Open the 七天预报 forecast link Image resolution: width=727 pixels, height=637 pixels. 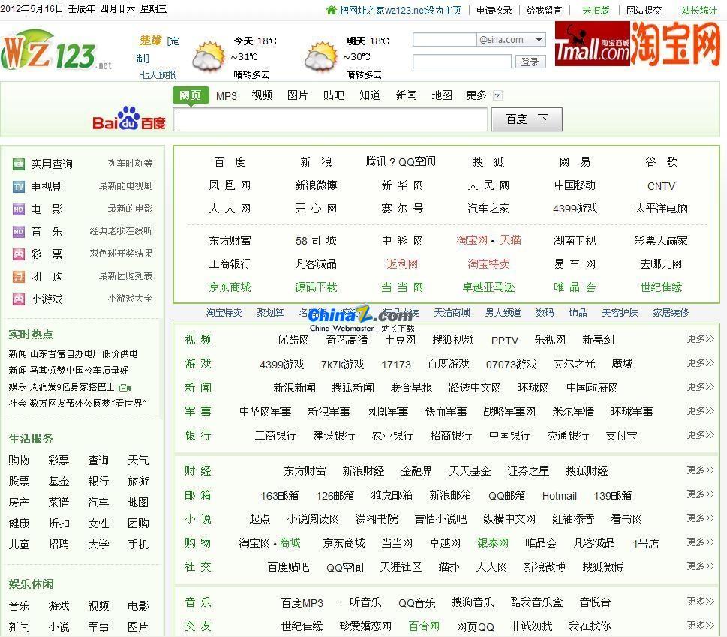[x=158, y=74]
